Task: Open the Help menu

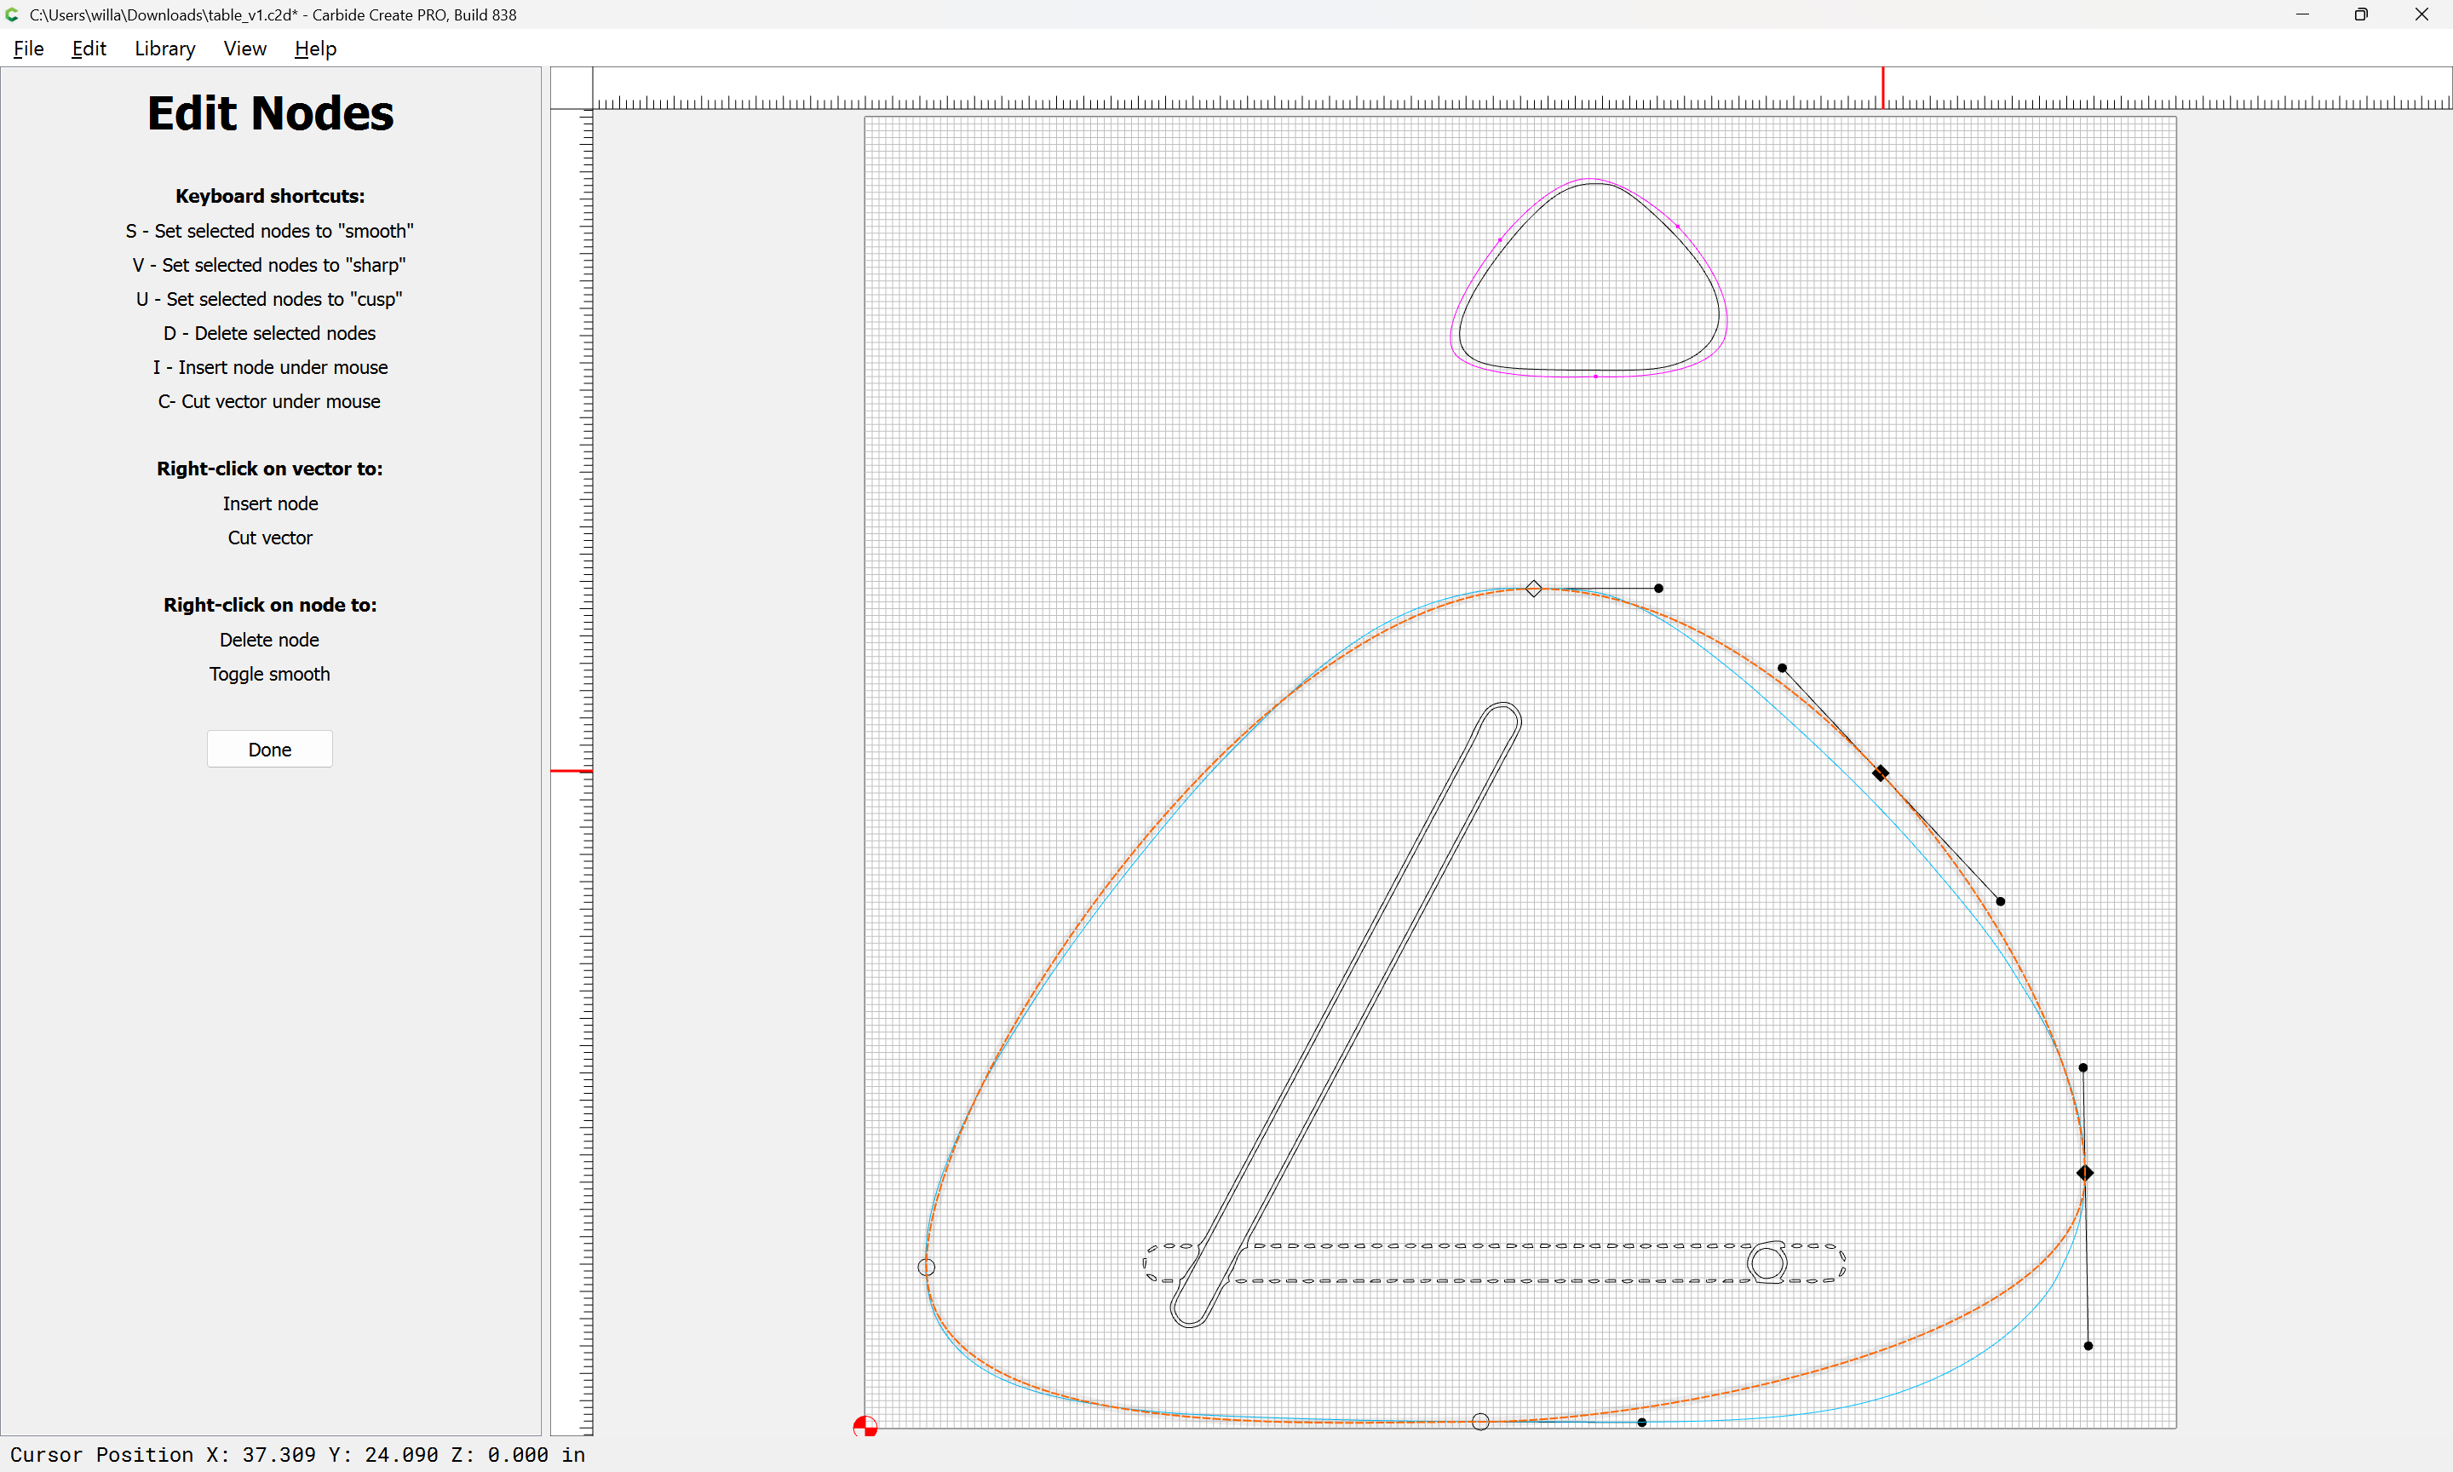Action: (315, 49)
